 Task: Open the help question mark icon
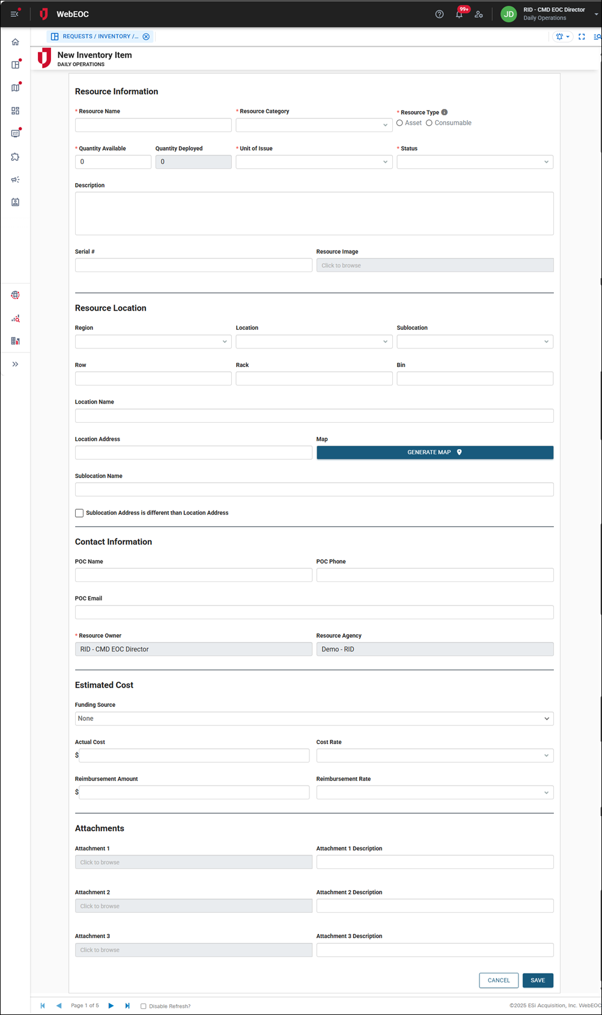439,14
